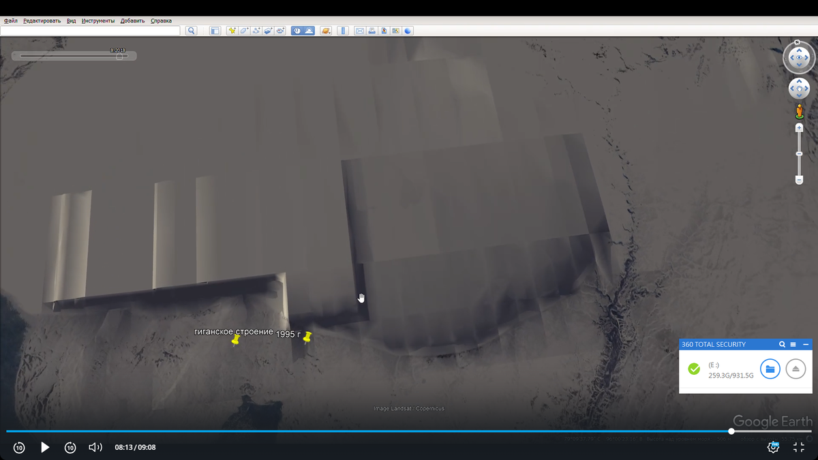Image resolution: width=818 pixels, height=460 pixels.
Task: Click the magnifier search button
Action: tap(192, 31)
